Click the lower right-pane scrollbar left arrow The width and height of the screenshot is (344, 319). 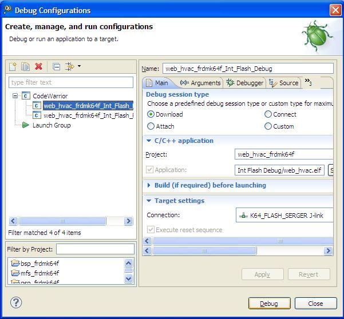click(x=147, y=250)
